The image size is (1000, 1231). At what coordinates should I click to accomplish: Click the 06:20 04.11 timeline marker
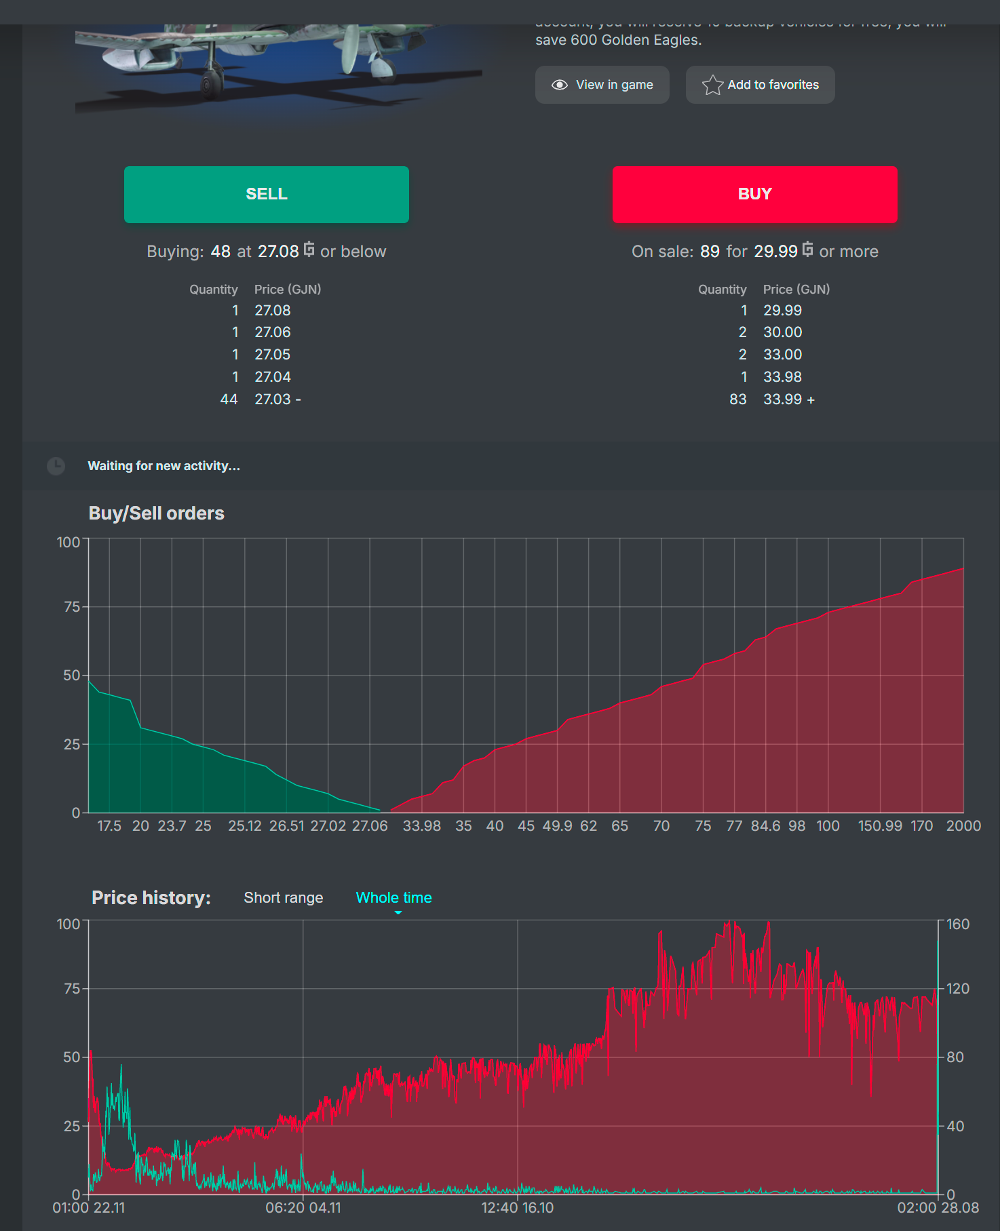pos(303,1208)
